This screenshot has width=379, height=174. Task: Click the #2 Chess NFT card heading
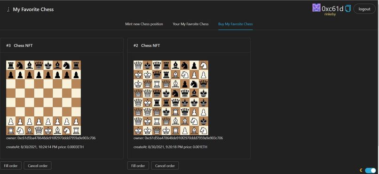147,45
